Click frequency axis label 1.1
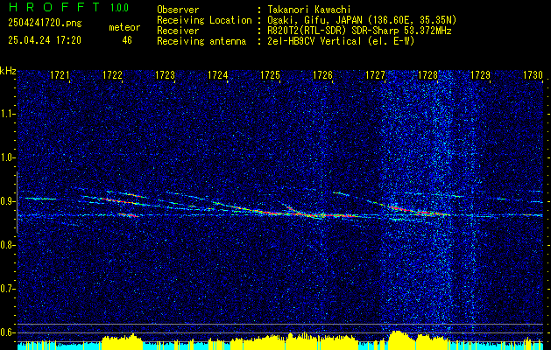 (x=7, y=114)
